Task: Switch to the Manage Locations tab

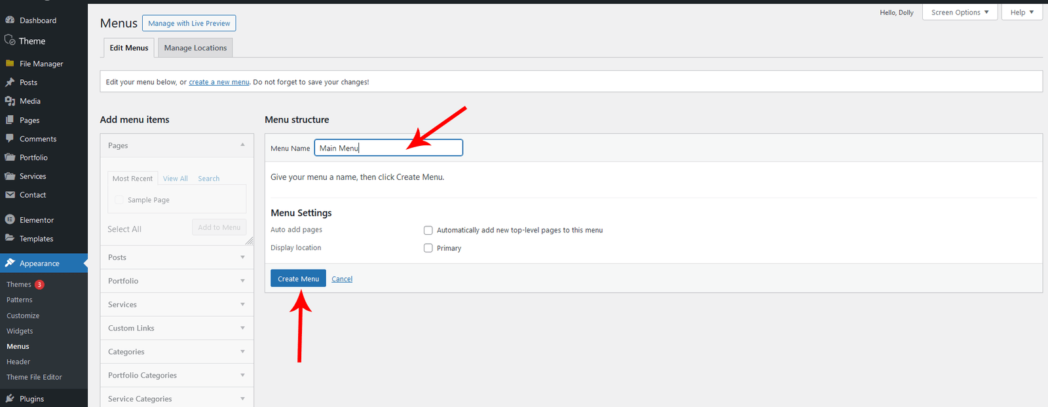Action: (x=195, y=48)
